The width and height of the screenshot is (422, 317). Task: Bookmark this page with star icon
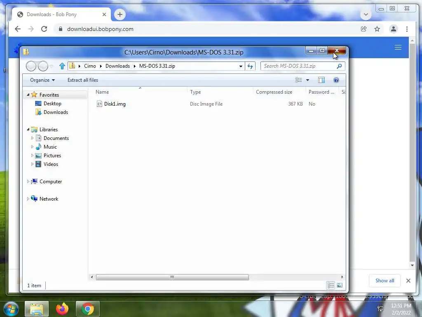(x=377, y=29)
